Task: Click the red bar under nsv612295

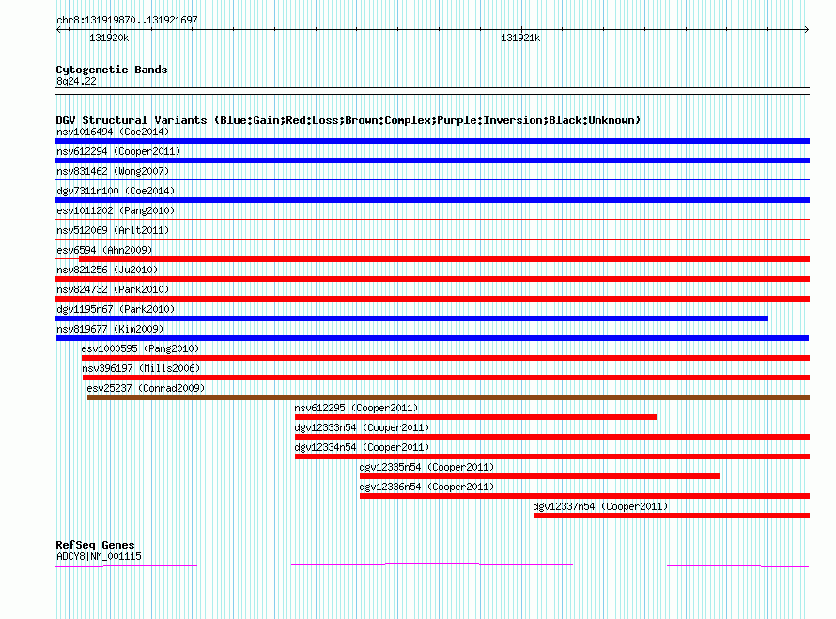Action: [x=475, y=417]
